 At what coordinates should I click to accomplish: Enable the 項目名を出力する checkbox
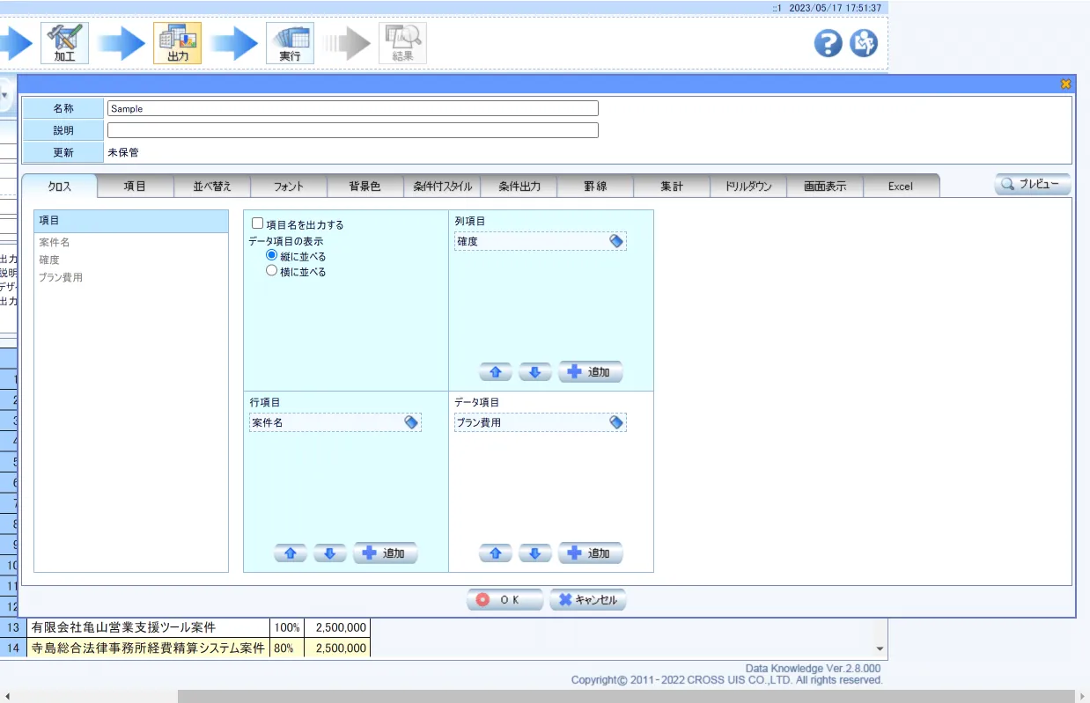(258, 224)
